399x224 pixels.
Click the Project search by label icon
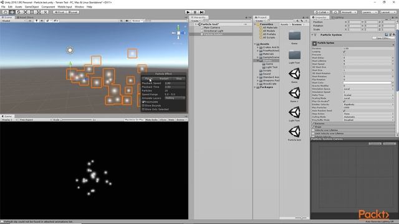pos(302,21)
